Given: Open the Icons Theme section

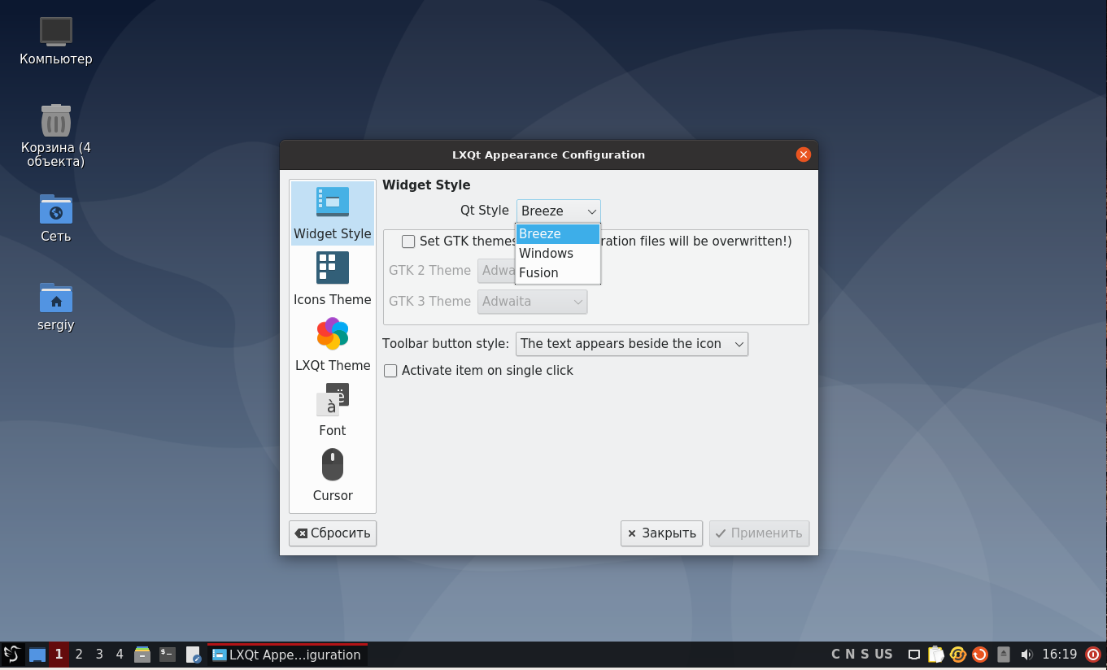Looking at the screenshot, I should click(333, 279).
